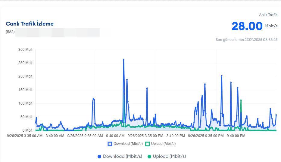This screenshot has height=162, width=281.
Task: Click the 9/26/2025 9:35:00 PM axis label
Action: click(x=217, y=136)
